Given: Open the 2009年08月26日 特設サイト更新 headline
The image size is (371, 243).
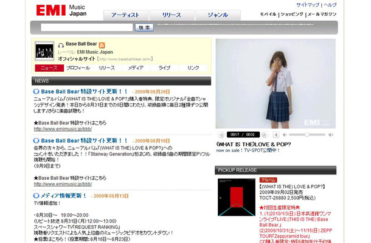Looking at the screenshot, I should tap(84, 92).
